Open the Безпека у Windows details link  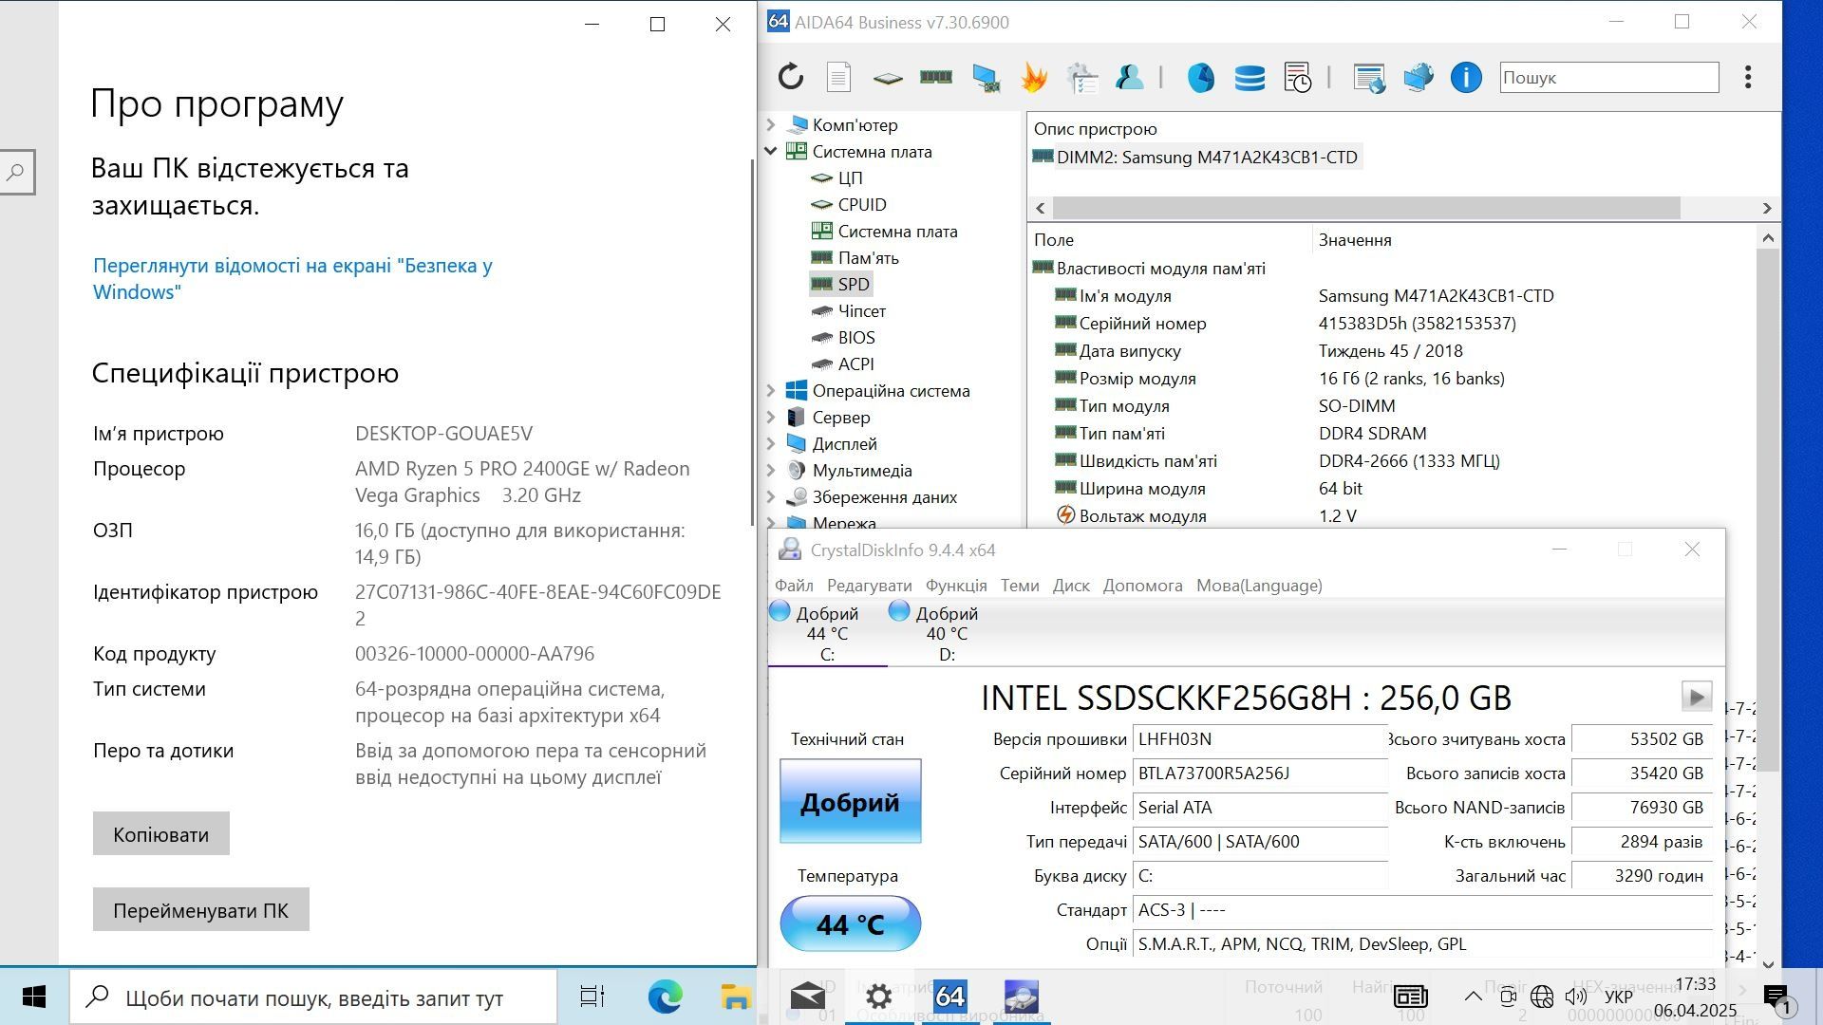click(292, 279)
